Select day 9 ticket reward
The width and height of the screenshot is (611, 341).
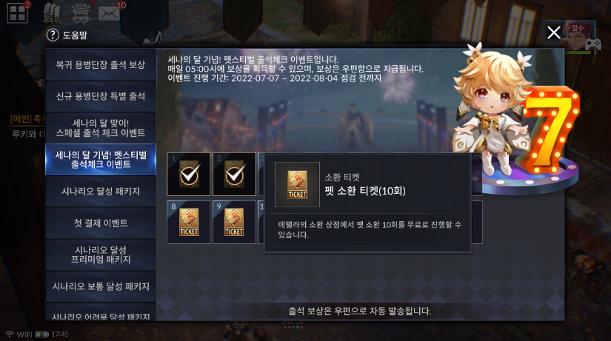click(234, 222)
